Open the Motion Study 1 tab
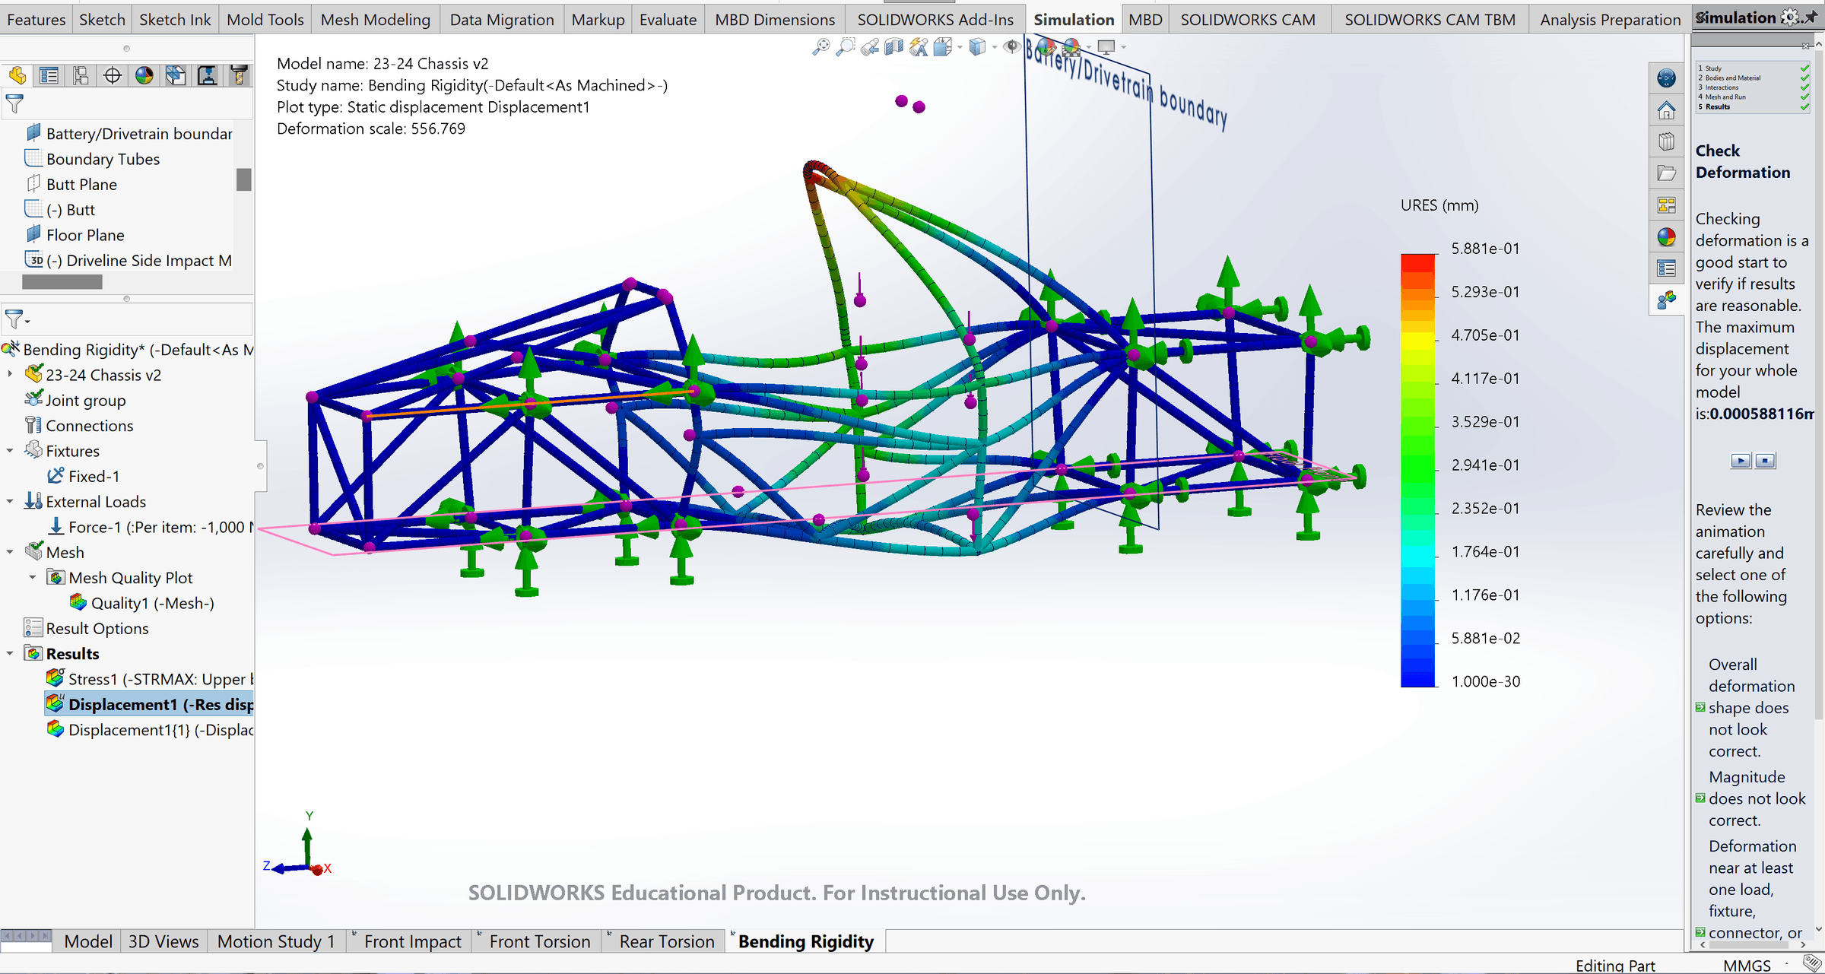 [x=276, y=941]
